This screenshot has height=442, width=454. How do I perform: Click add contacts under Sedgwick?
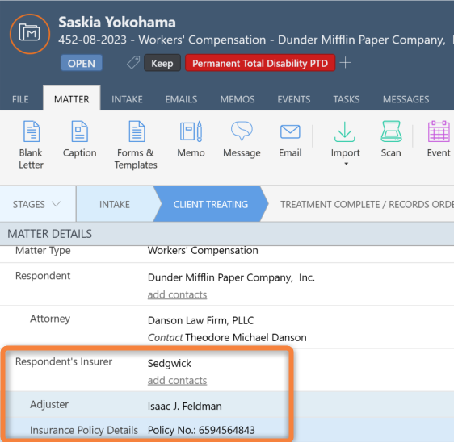177,381
